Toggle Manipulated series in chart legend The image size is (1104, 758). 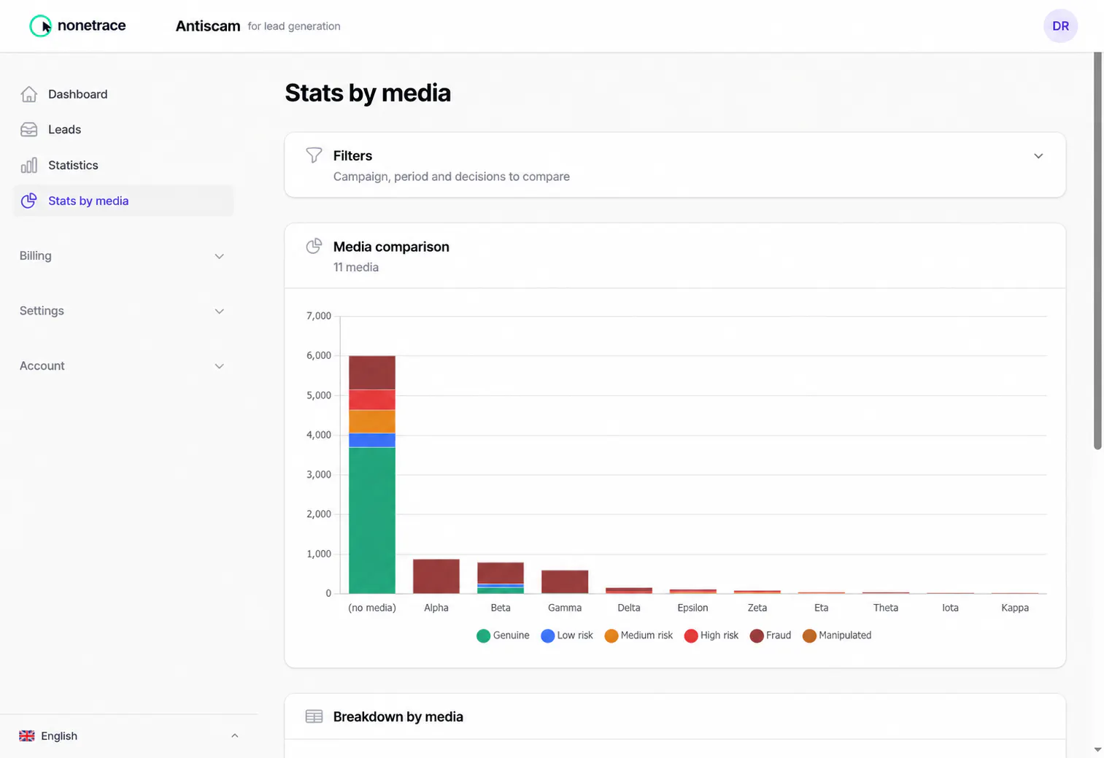coord(837,635)
